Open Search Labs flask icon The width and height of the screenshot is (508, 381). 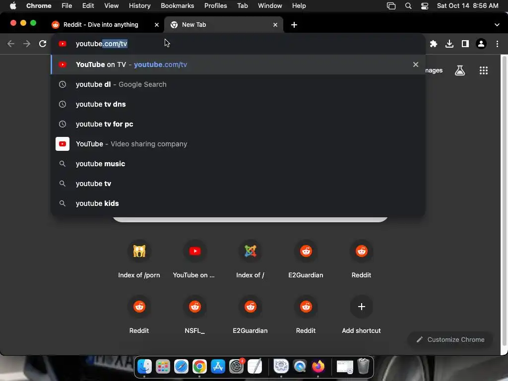(x=460, y=70)
